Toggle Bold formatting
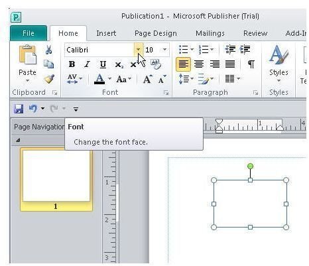 [72, 64]
